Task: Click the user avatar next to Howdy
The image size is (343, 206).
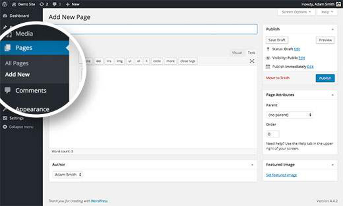Action: click(338, 4)
